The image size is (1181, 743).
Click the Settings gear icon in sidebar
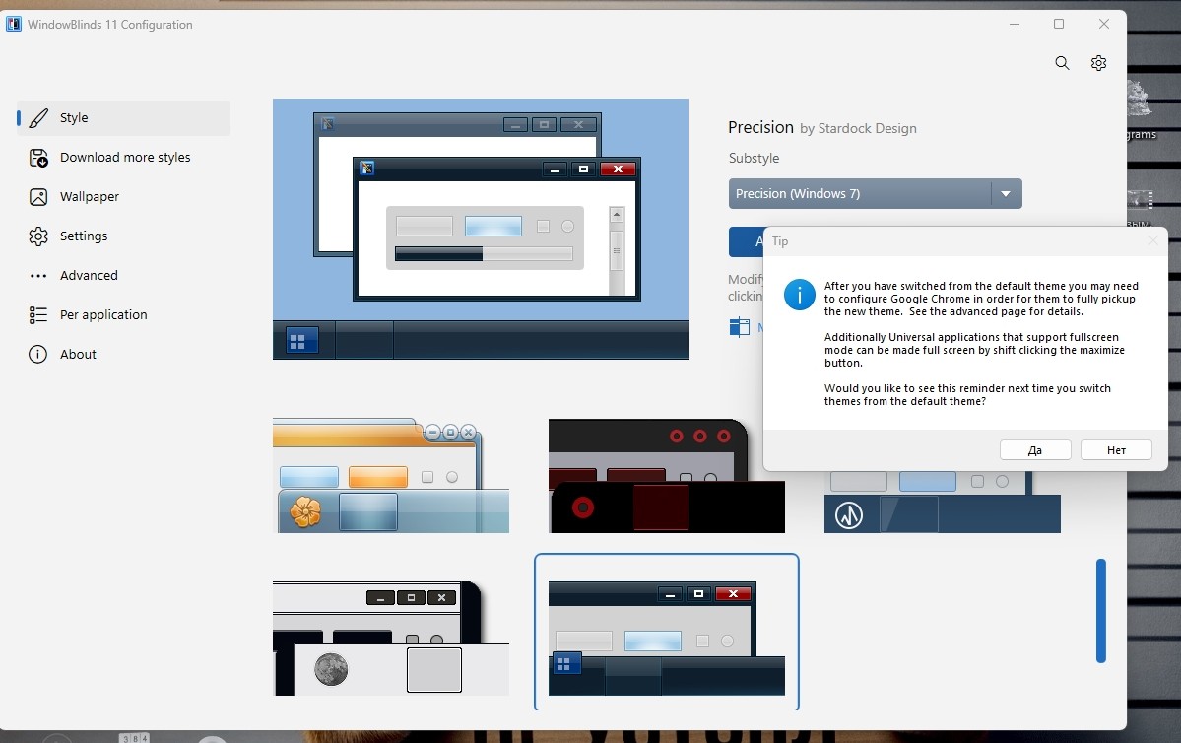[x=38, y=236]
